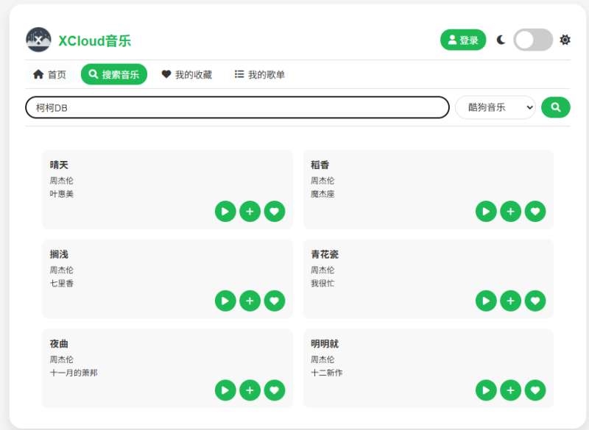Select the 搜索音乐 tab

point(114,74)
